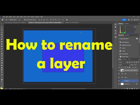This screenshot has width=140, height=105.
Task: Open the Layers panel flyout menu
Action: click(x=139, y=59)
